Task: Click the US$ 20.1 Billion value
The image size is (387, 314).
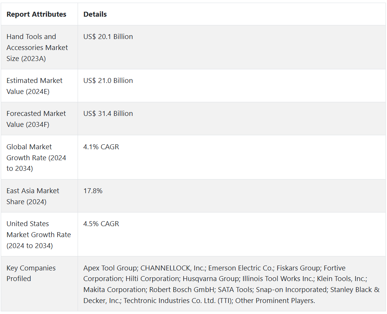Action: coord(108,37)
